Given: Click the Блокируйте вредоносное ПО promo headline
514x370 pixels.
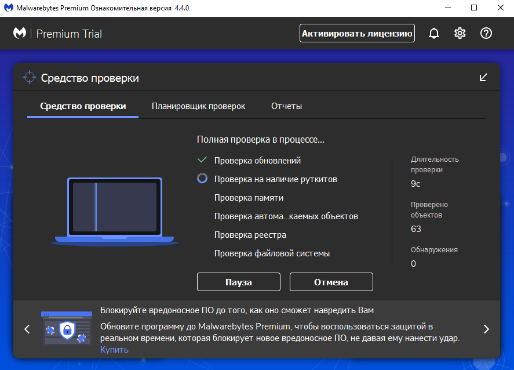Looking at the screenshot, I should click(x=237, y=310).
